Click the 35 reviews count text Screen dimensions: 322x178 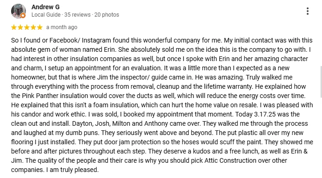pyautogui.click(x=77, y=15)
